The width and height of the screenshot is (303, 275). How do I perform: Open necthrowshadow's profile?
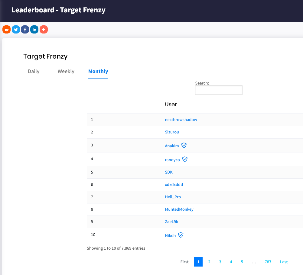point(181,120)
